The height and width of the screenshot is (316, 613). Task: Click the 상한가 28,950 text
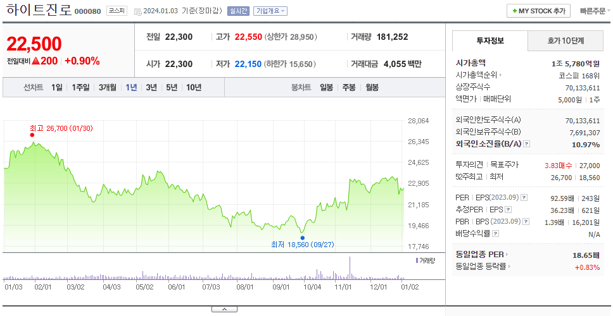pyautogui.click(x=291, y=37)
